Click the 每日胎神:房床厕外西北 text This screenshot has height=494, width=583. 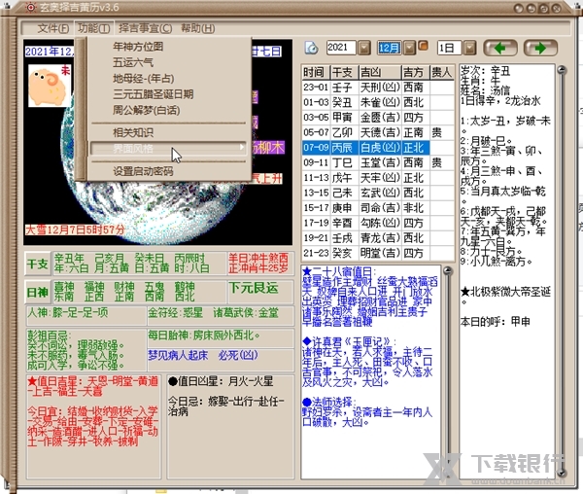pyautogui.click(x=204, y=335)
